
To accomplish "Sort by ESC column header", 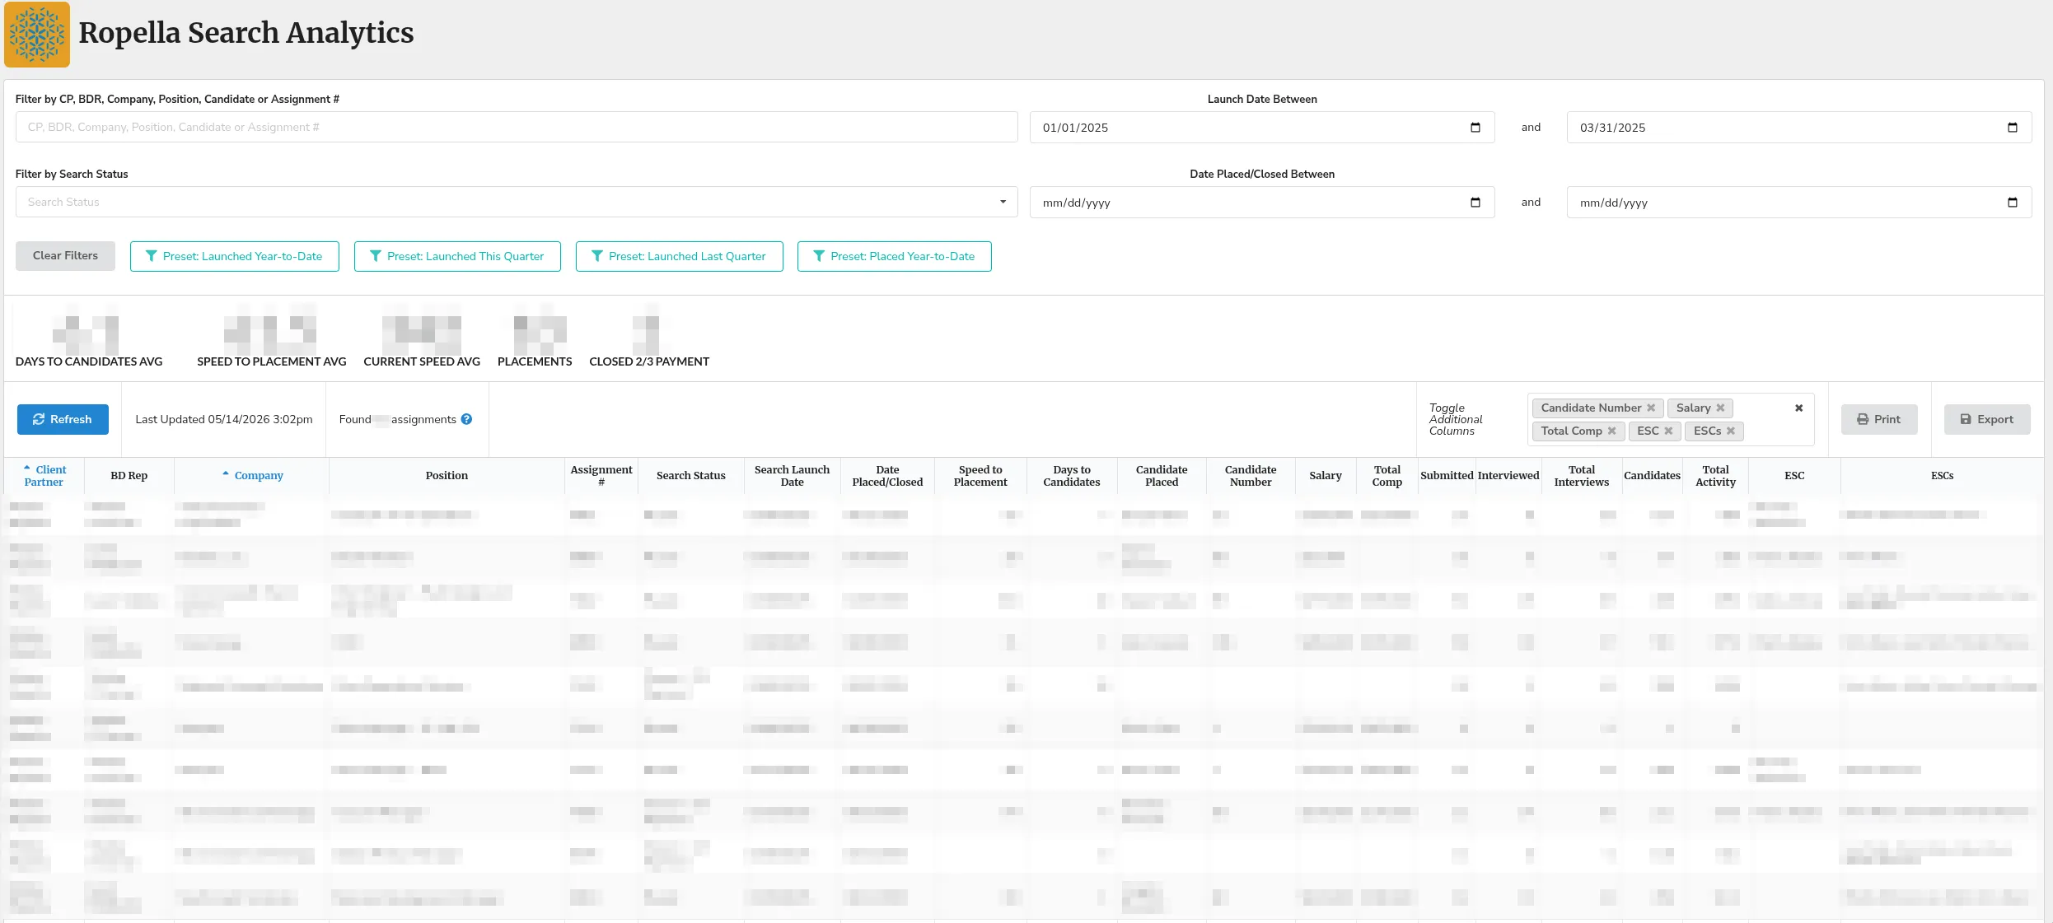I will [1794, 476].
